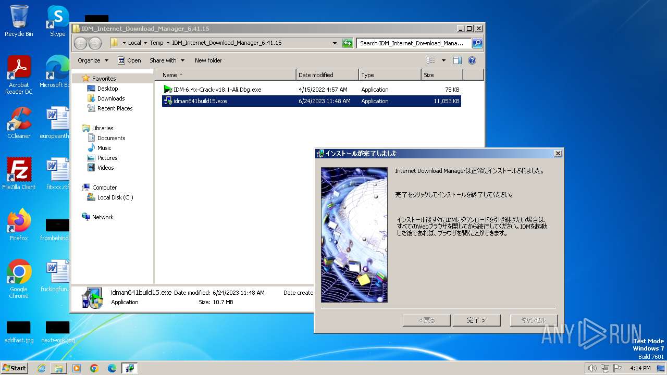Open the Share with dropdown menu
This screenshot has height=375, width=667.
tap(167, 60)
